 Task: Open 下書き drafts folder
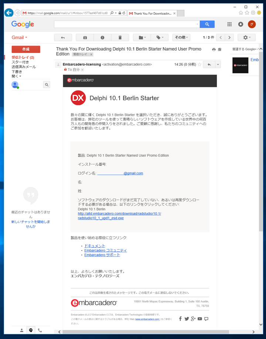click(x=17, y=71)
